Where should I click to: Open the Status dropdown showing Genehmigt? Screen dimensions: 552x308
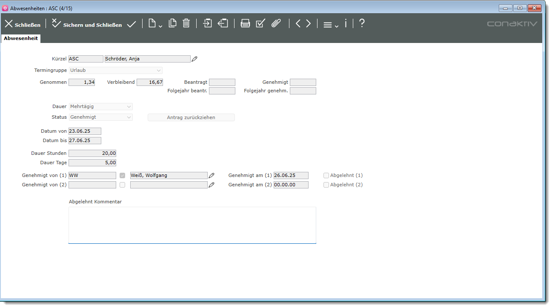101,117
